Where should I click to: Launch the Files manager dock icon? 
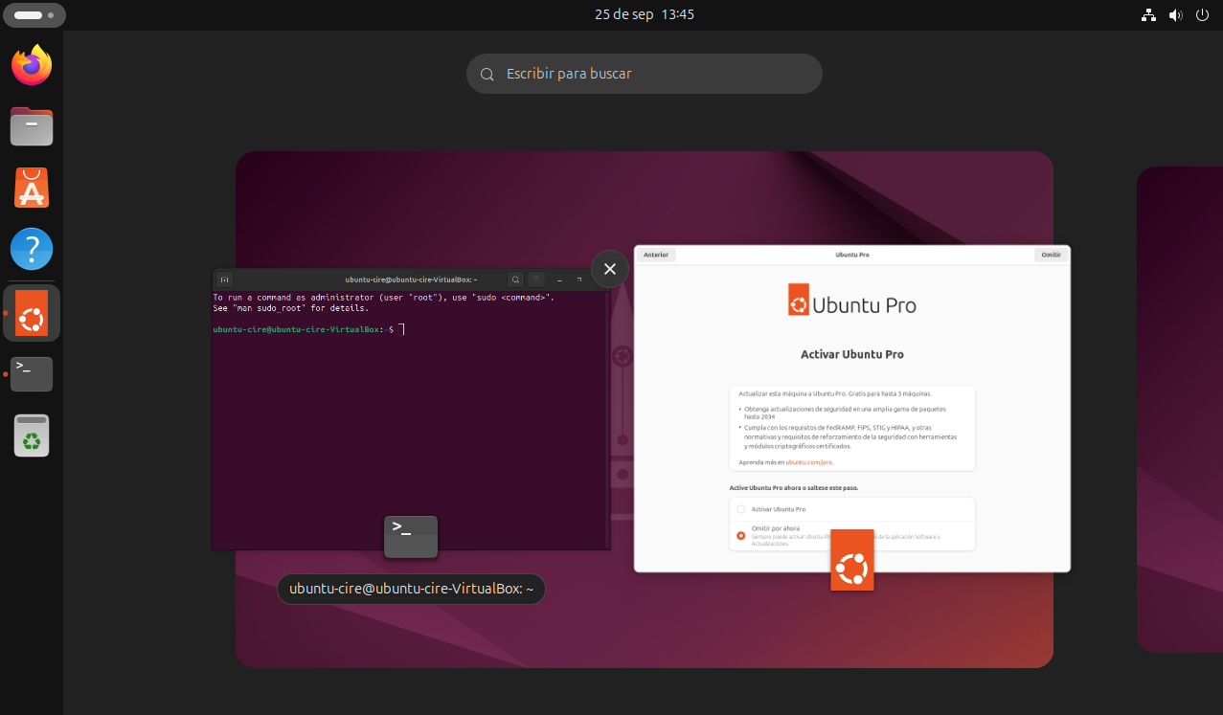click(x=32, y=126)
